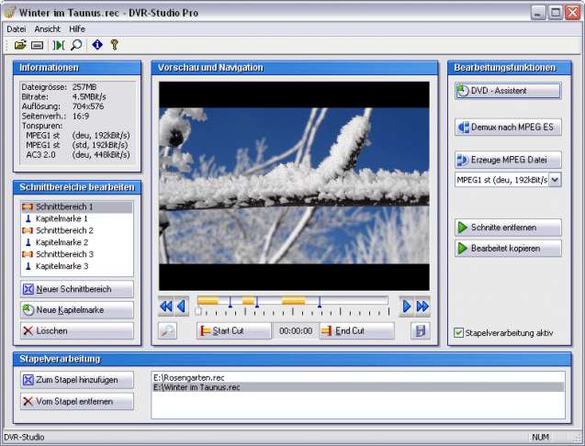
Task: Click the green cut-marker toolbar icon
Action: (x=58, y=45)
